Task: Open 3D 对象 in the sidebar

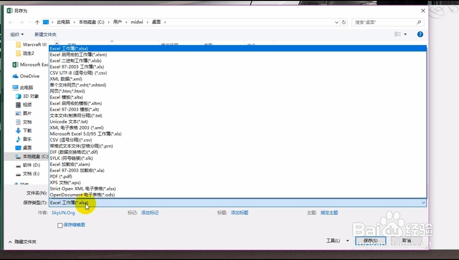Action: click(x=27, y=96)
